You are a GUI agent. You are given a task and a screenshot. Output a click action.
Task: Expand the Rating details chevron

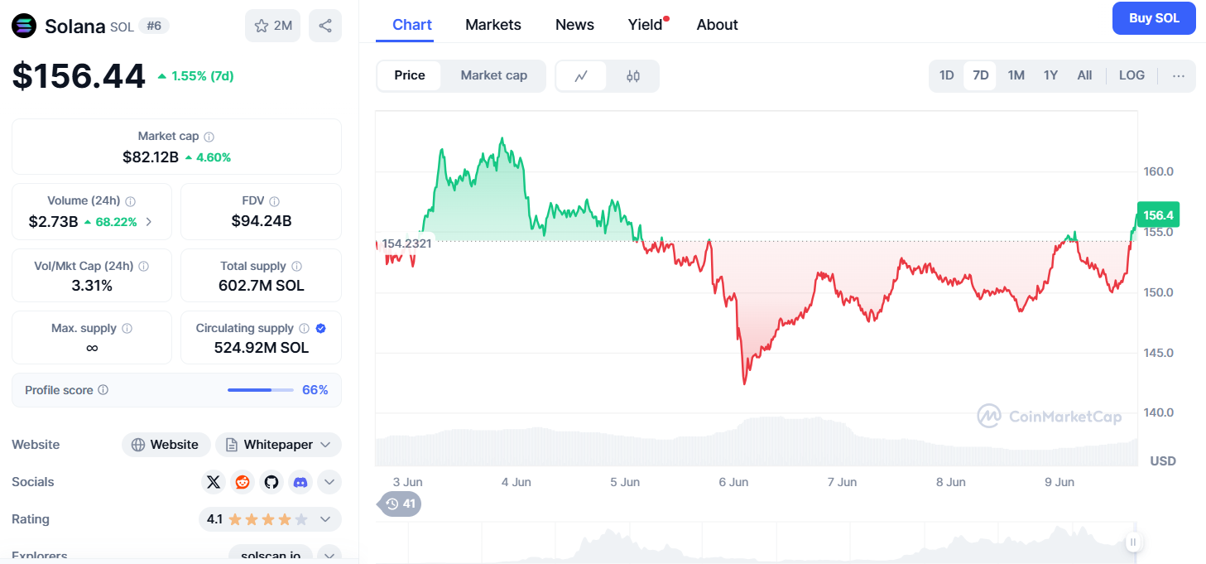(x=325, y=519)
